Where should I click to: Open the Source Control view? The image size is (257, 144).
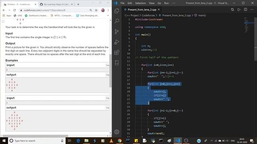[x=117, y=32]
